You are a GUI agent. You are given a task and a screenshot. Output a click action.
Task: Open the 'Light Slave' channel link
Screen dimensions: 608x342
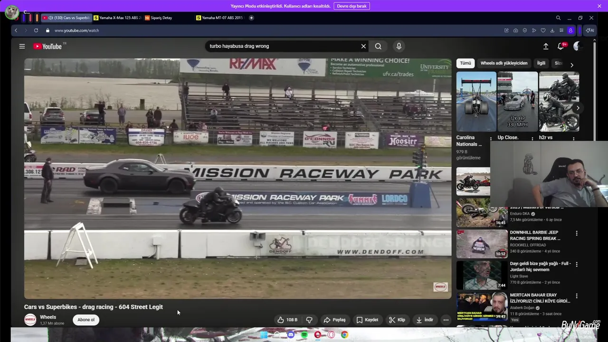(519, 276)
